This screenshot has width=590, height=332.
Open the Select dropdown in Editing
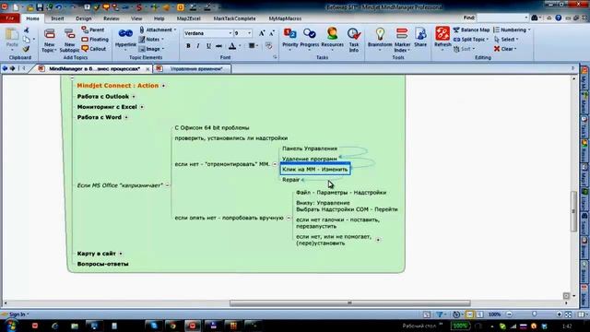coord(506,39)
